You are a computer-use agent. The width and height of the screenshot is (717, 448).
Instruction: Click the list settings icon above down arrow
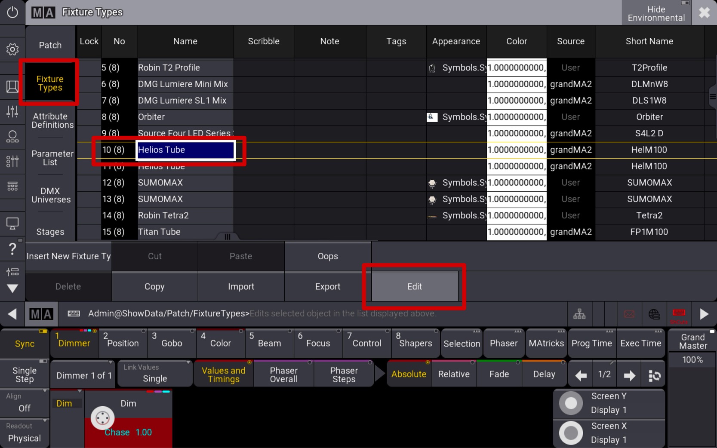pos(12,272)
